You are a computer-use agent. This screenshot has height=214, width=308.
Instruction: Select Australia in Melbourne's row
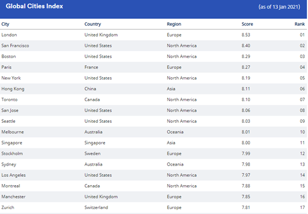pyautogui.click(x=93, y=132)
